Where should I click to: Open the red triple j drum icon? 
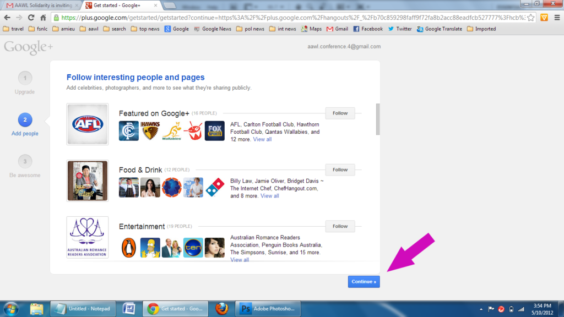click(x=193, y=131)
